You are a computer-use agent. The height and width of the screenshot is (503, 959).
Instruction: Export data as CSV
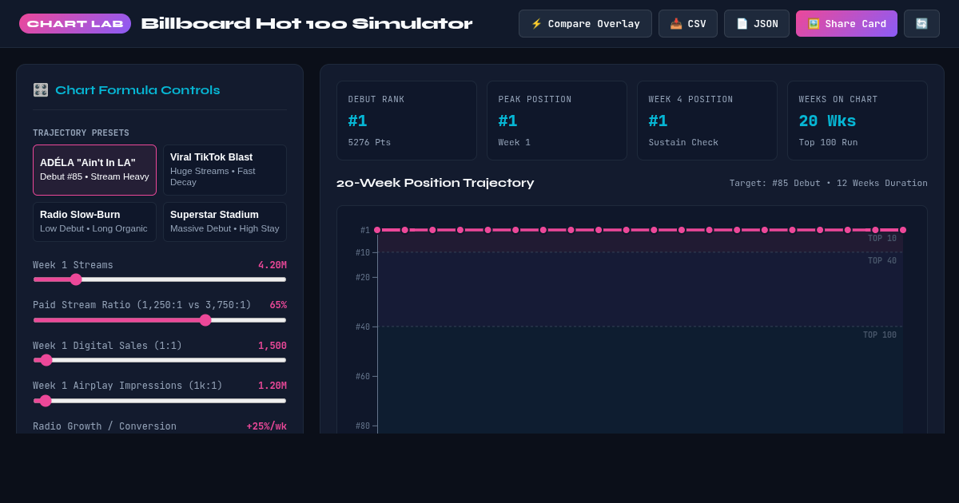[x=688, y=24]
